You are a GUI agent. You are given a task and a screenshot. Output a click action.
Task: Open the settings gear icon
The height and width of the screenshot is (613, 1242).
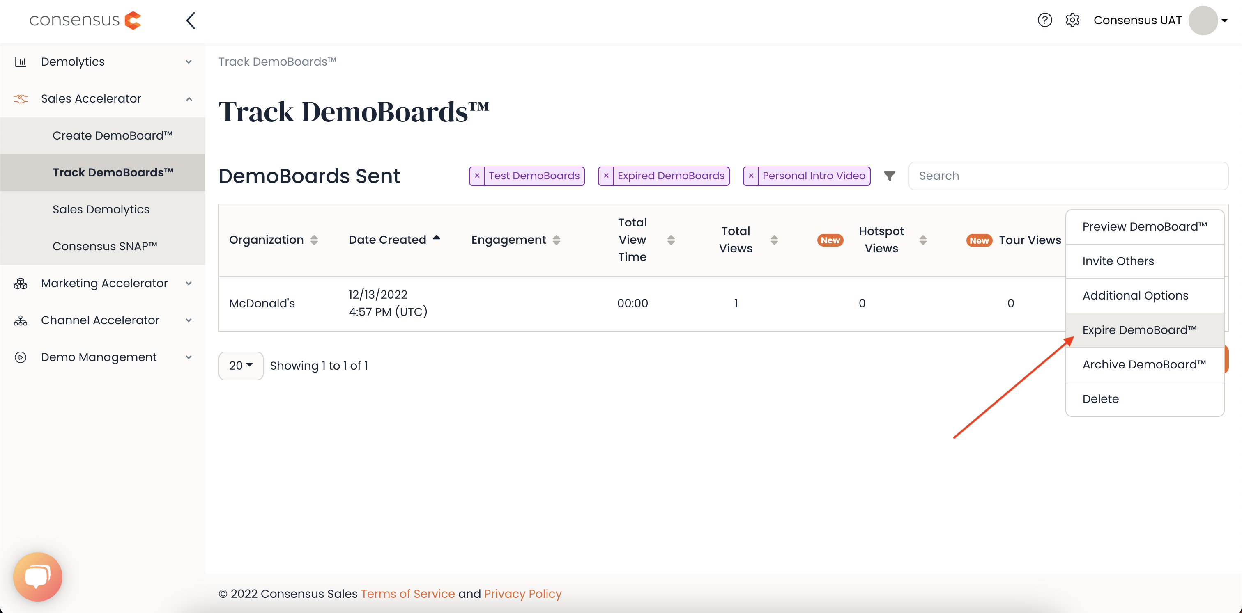[1072, 20]
